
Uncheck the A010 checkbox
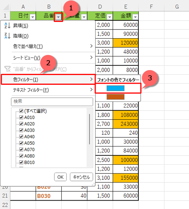tap(21, 117)
